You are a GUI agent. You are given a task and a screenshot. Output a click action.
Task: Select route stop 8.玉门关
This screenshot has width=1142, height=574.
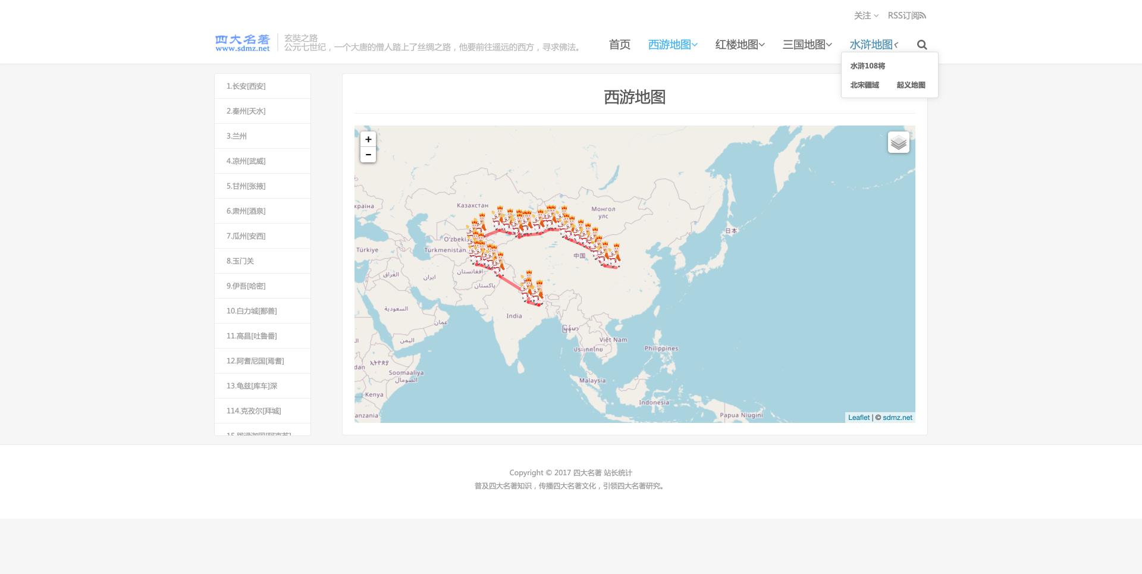coord(262,261)
